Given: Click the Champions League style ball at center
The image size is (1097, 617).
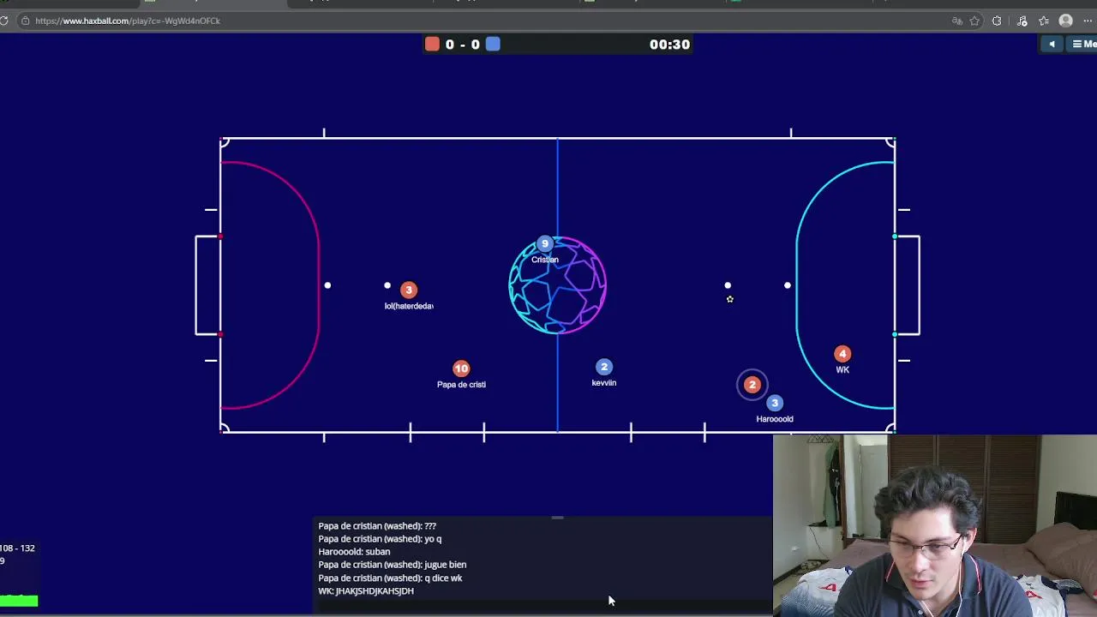Looking at the screenshot, I should (558, 285).
